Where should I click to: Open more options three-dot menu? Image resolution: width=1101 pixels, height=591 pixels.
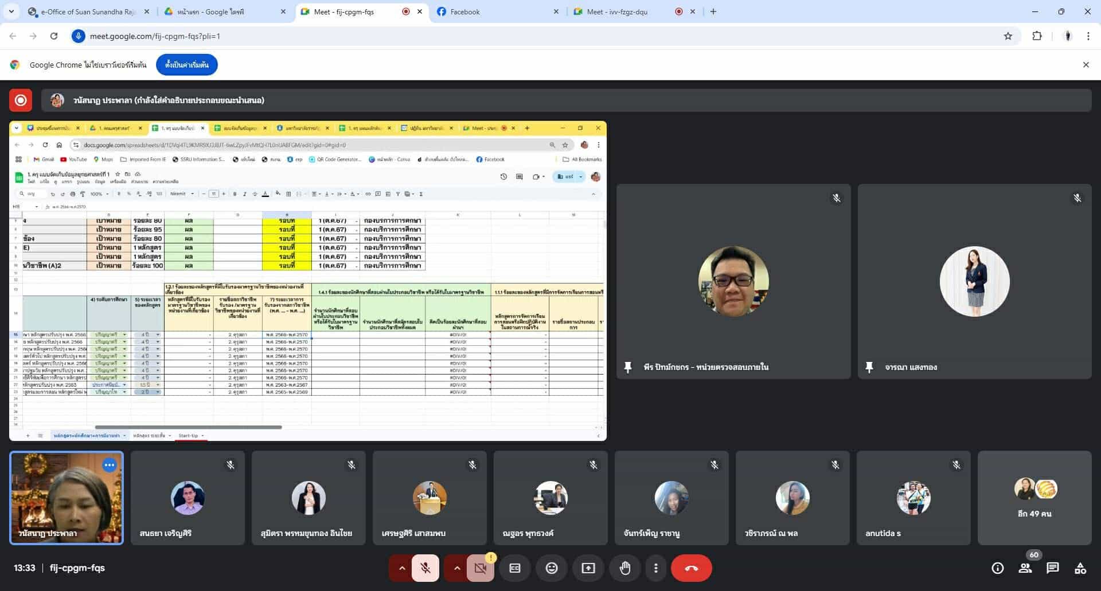pos(655,568)
